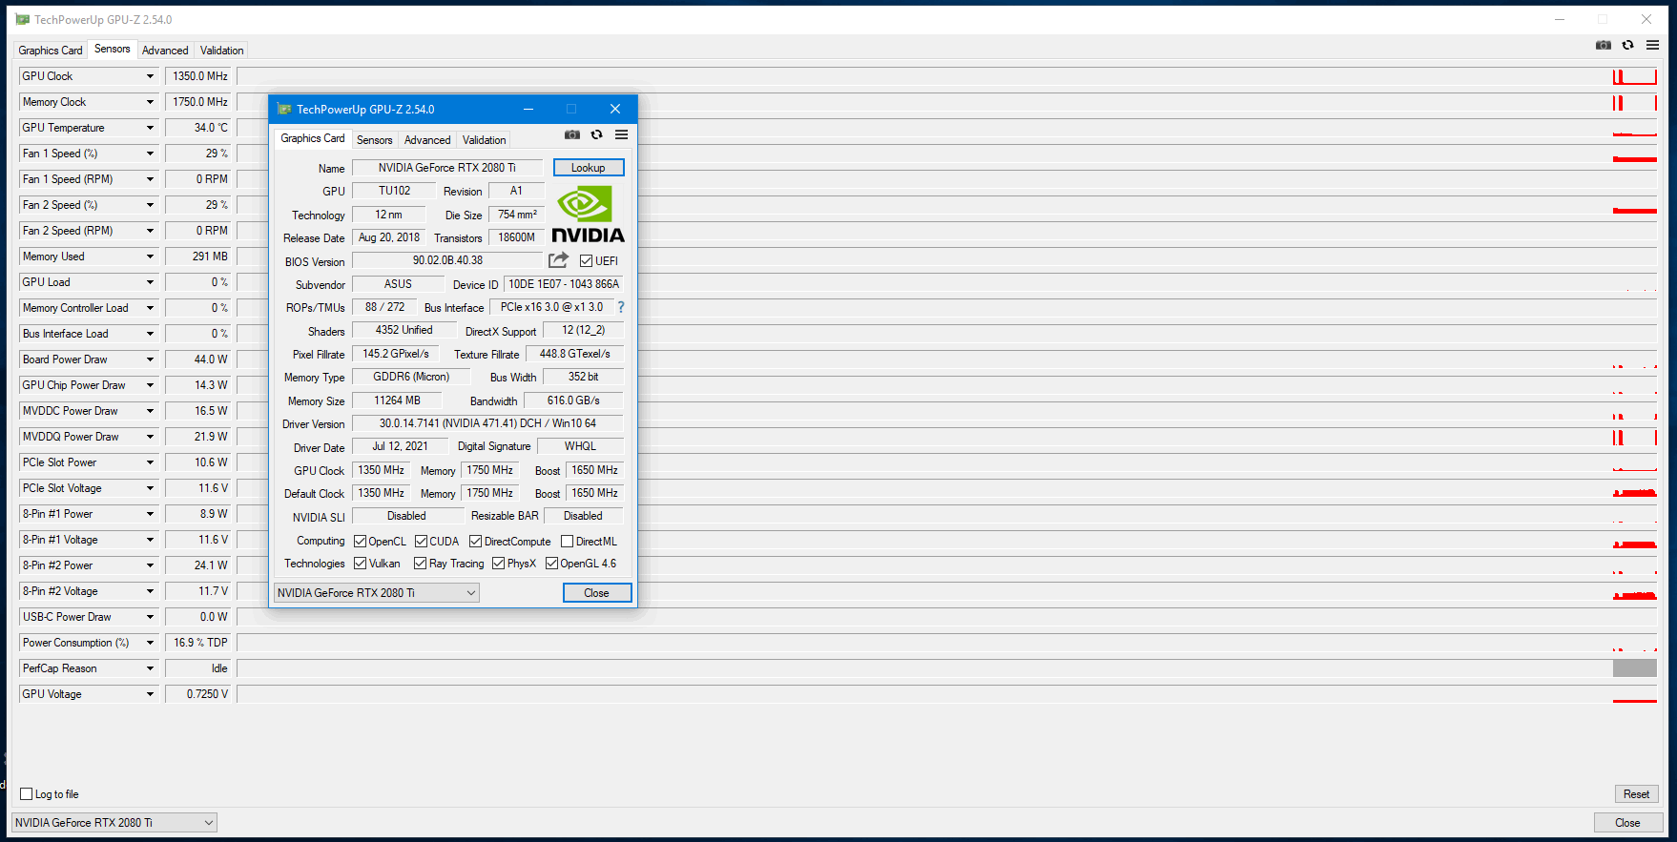Open Advanced tab in back window
The width and height of the screenshot is (1677, 842).
coord(165,51)
